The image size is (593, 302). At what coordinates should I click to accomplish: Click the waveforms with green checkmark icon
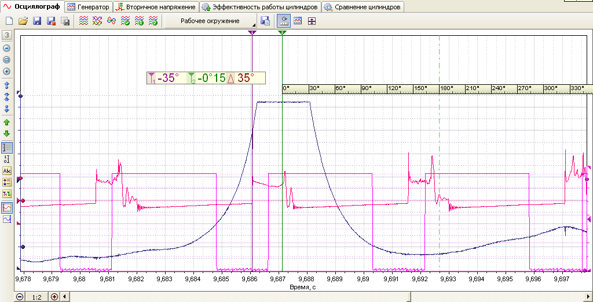(x=125, y=21)
